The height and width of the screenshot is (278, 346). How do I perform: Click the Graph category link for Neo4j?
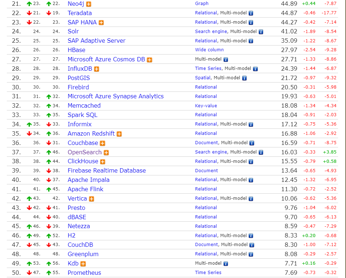tap(202, 4)
